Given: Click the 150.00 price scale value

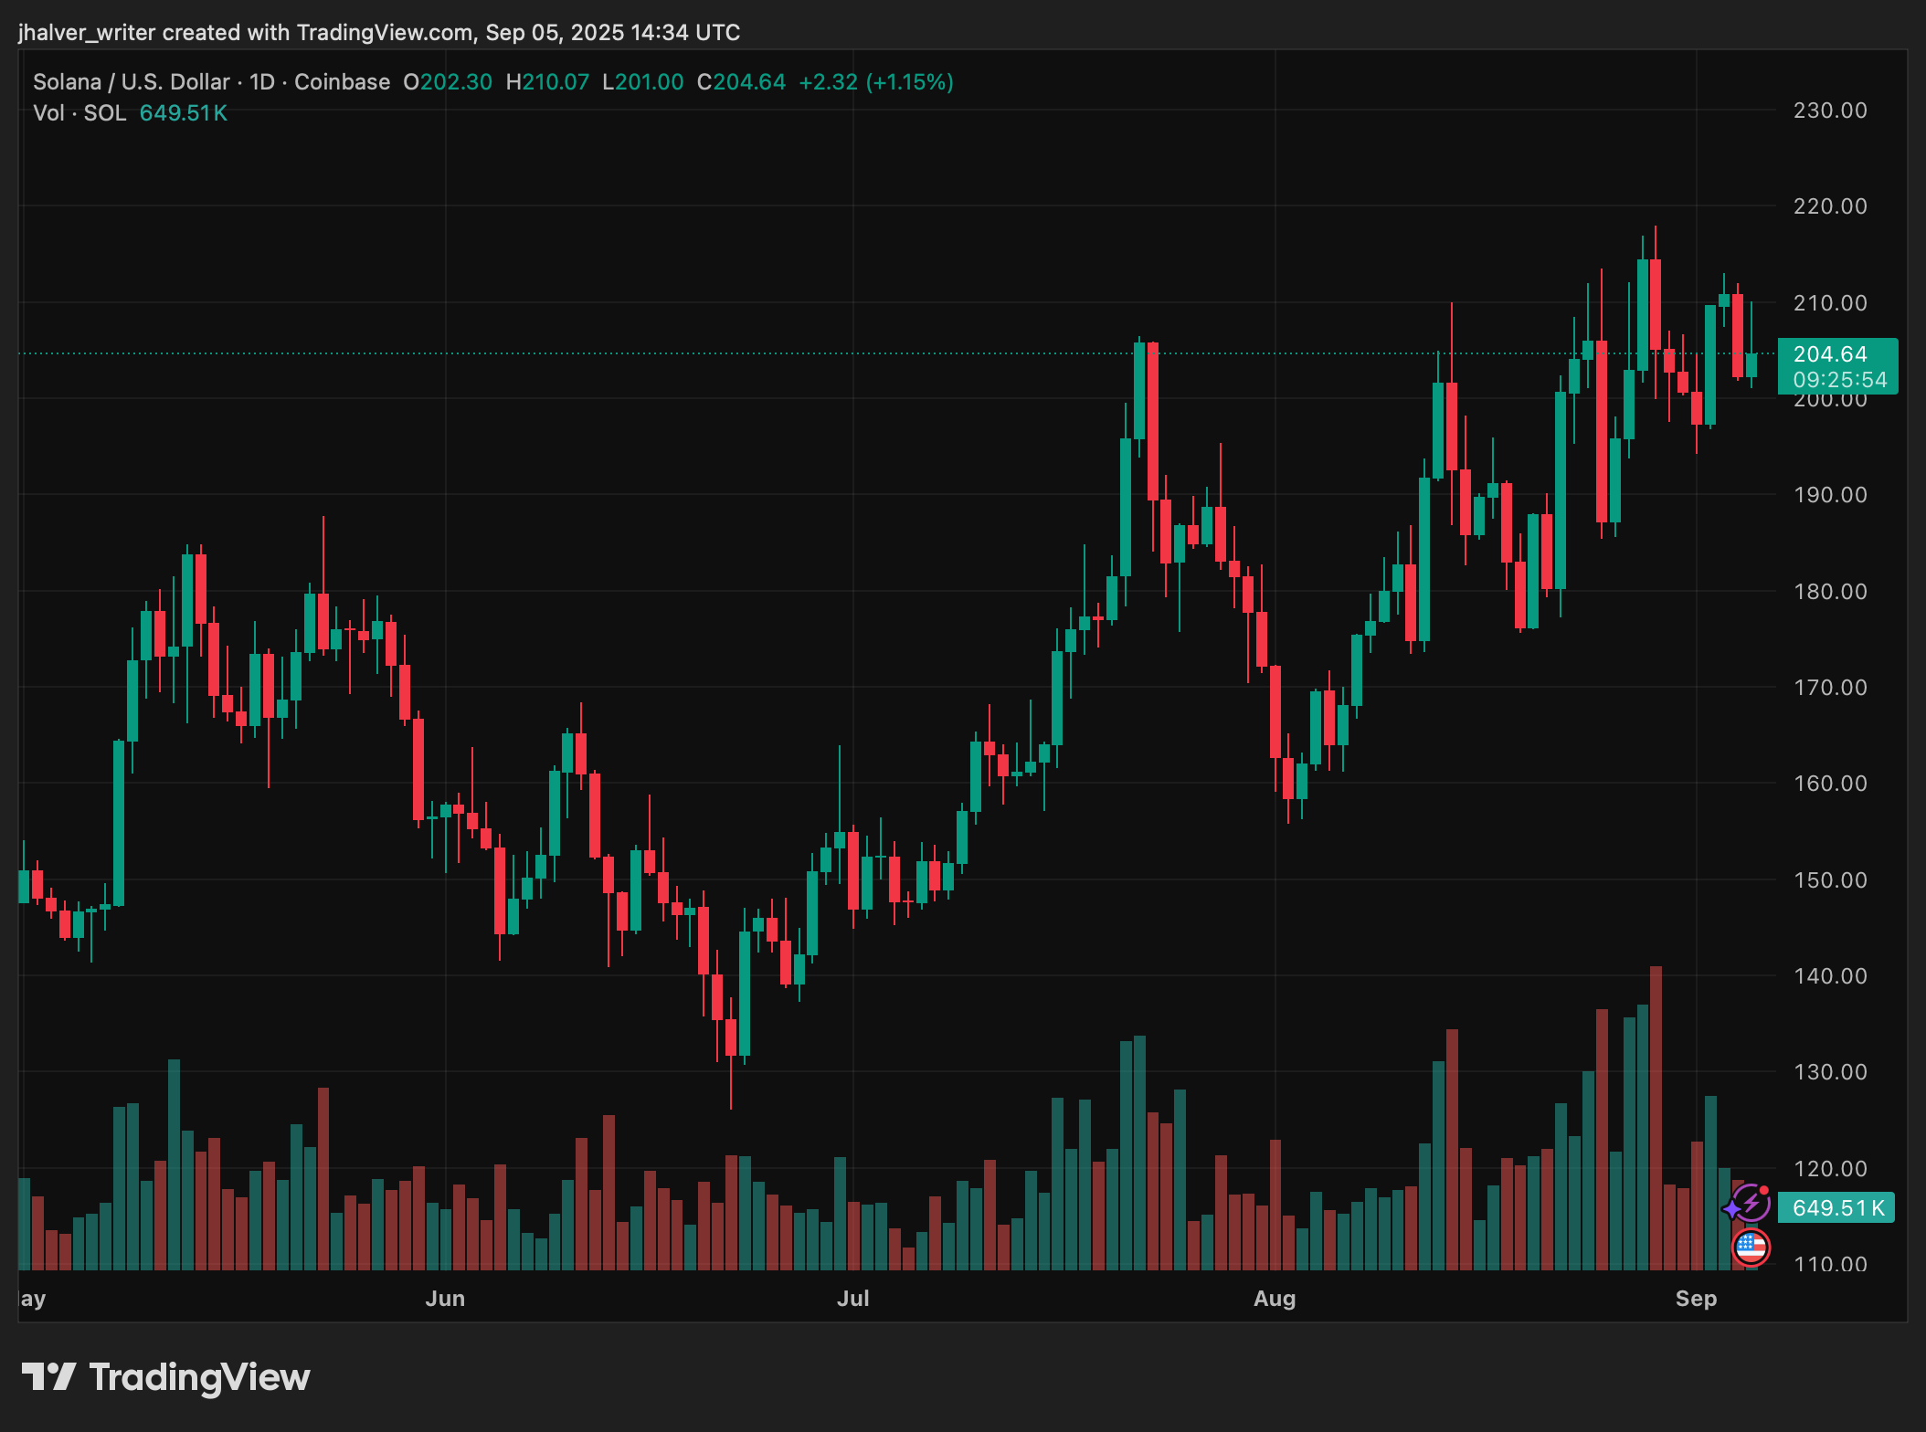Looking at the screenshot, I should point(1829,879).
